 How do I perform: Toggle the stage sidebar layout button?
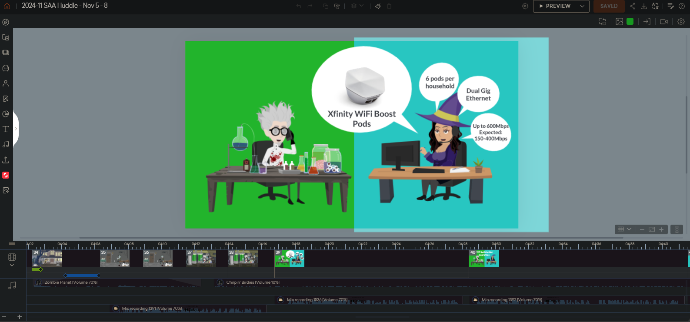tap(677, 229)
